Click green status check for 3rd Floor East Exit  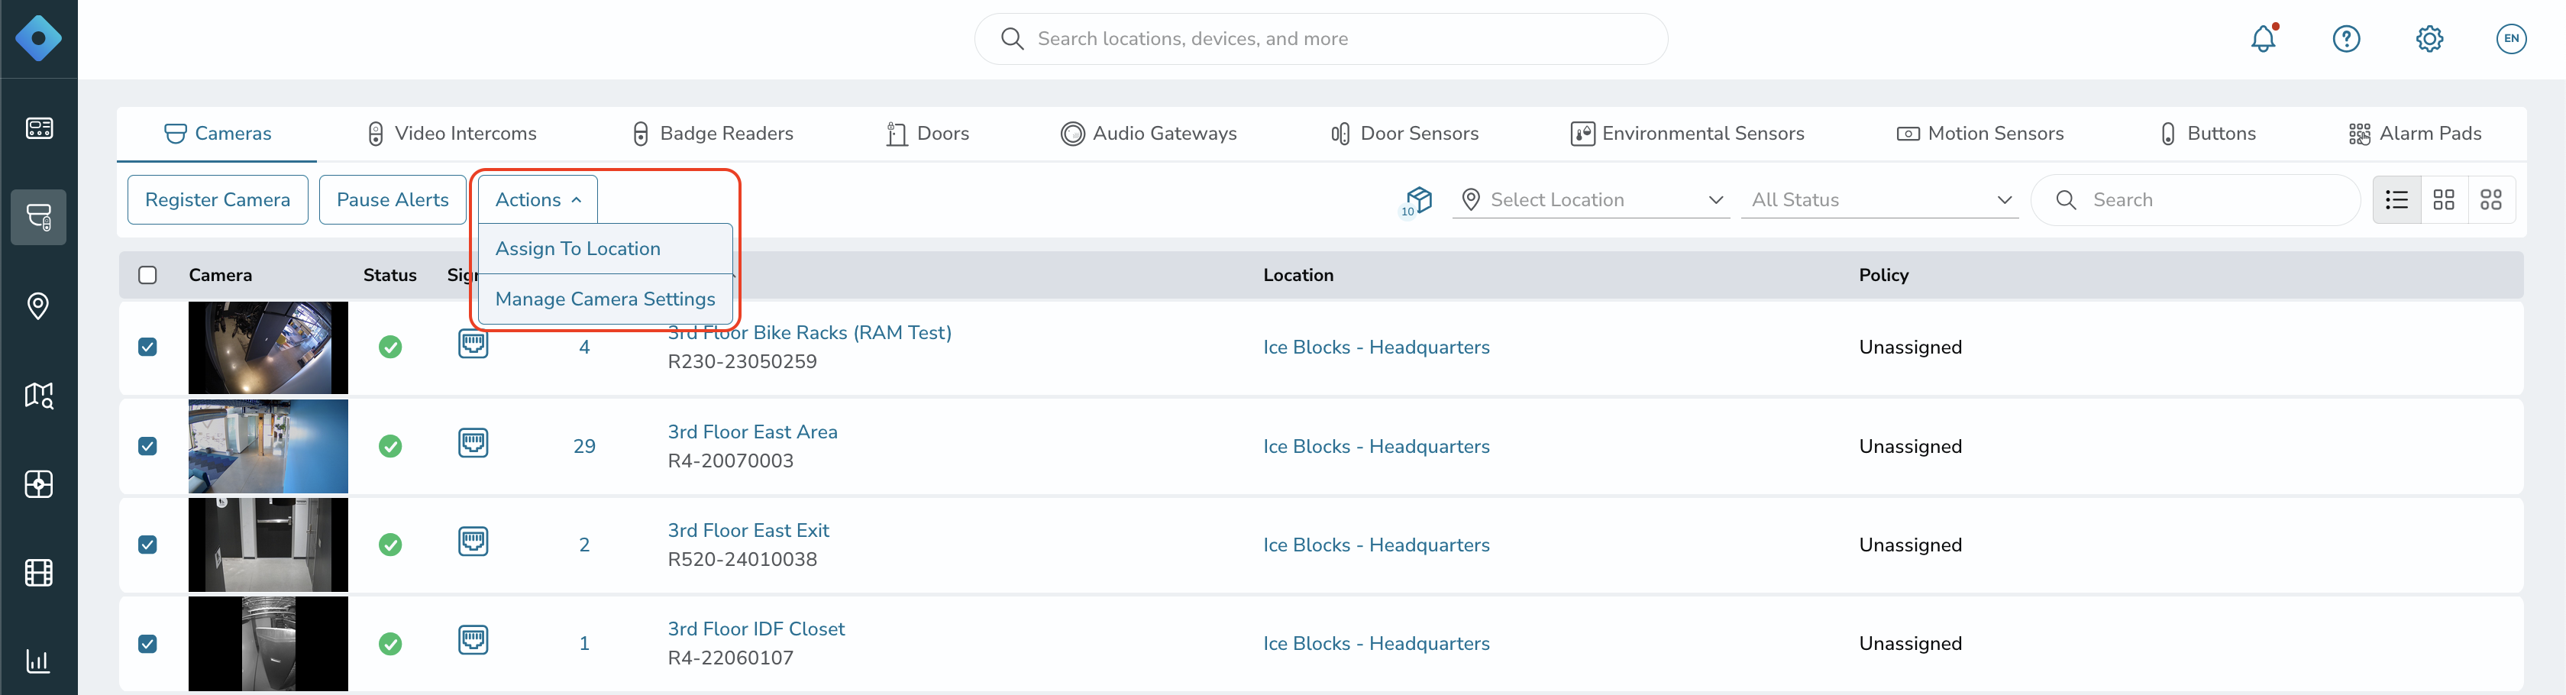click(390, 545)
